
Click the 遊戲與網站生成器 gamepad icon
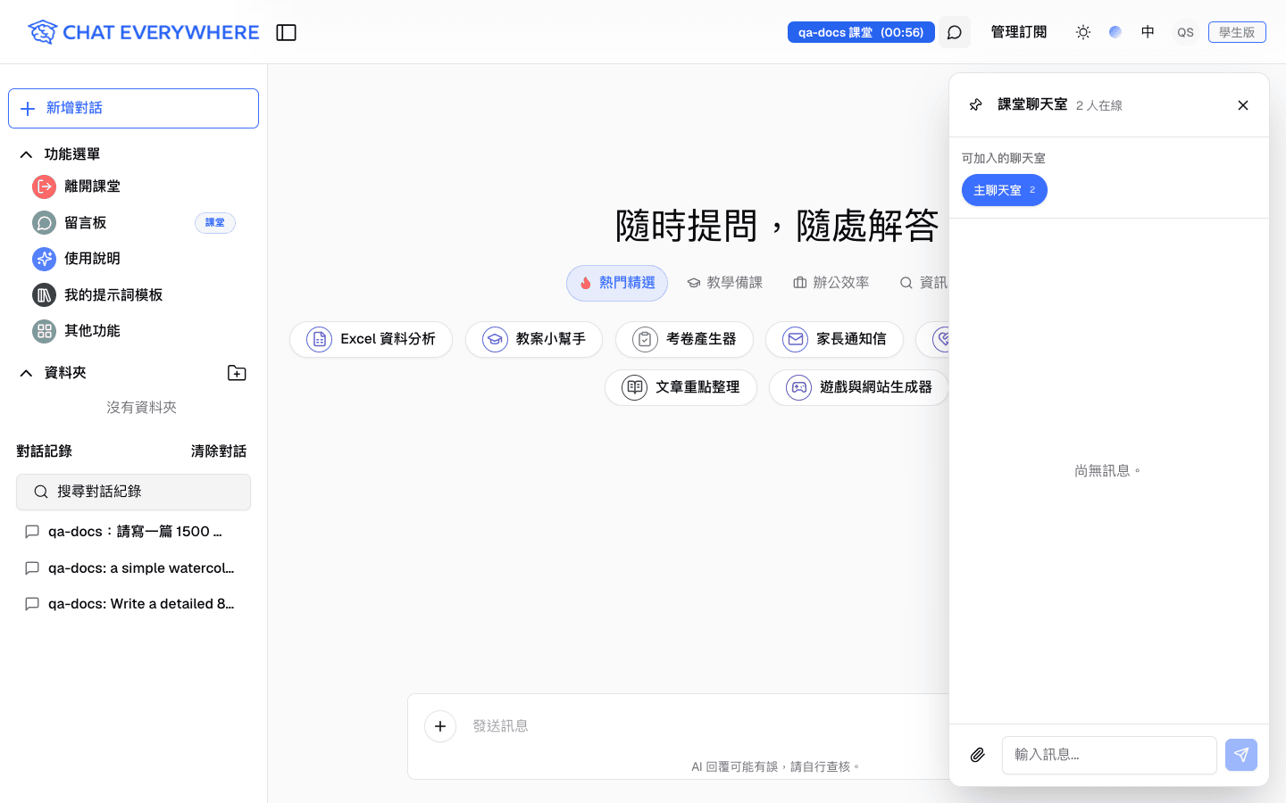[798, 387]
